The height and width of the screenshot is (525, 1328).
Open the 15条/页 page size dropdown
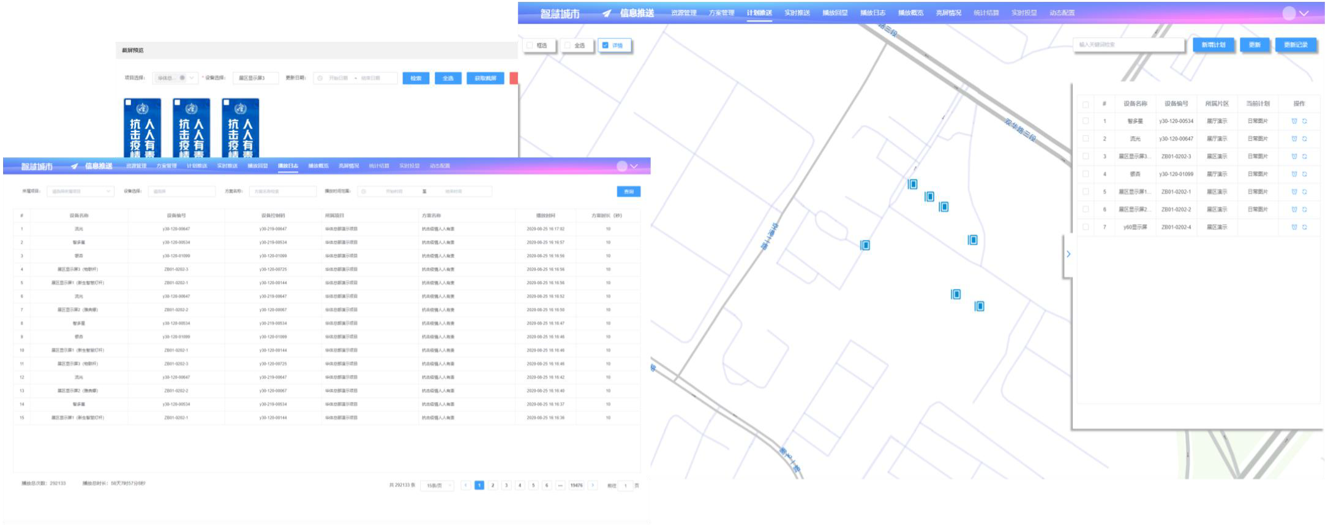click(x=437, y=485)
